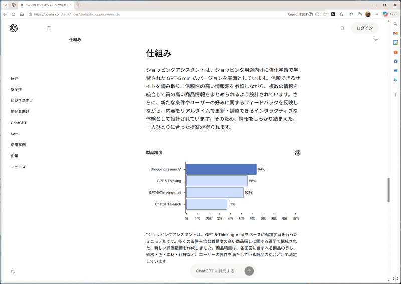Click the OpenAI logo beside the 製品精度 chart
This screenshot has height=284, width=401.
297,153
